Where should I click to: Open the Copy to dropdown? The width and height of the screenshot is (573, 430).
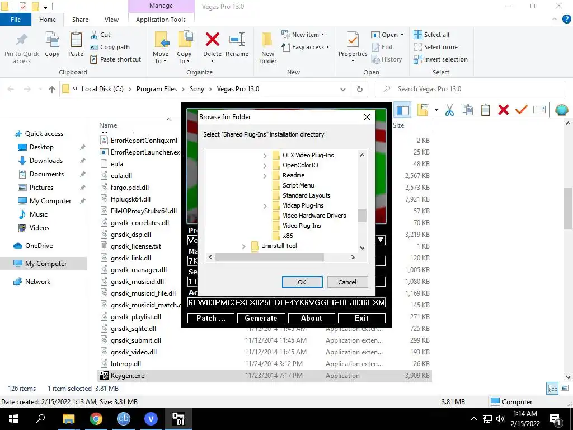click(x=184, y=58)
